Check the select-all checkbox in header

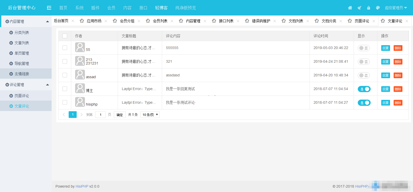coord(65,36)
